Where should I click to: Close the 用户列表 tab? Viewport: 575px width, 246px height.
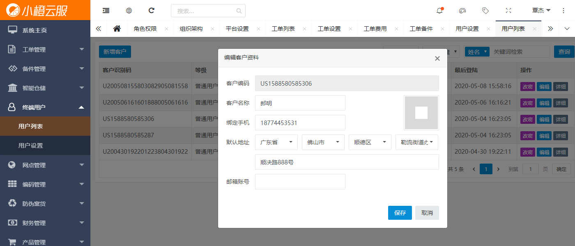(534, 29)
